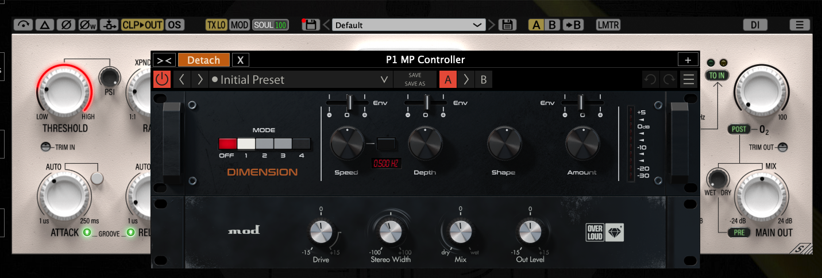This screenshot has width=822, height=278.
Task: Click the redo icon in Dimension header
Action: click(669, 79)
